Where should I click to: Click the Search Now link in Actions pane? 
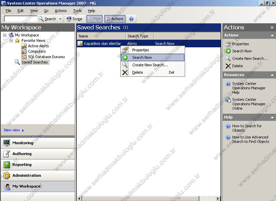pyautogui.click(x=242, y=51)
